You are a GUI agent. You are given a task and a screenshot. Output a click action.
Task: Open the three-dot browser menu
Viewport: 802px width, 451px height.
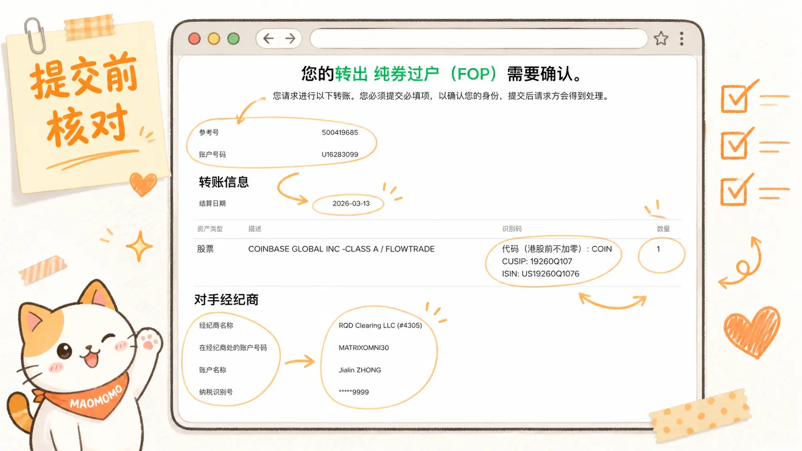tap(682, 38)
